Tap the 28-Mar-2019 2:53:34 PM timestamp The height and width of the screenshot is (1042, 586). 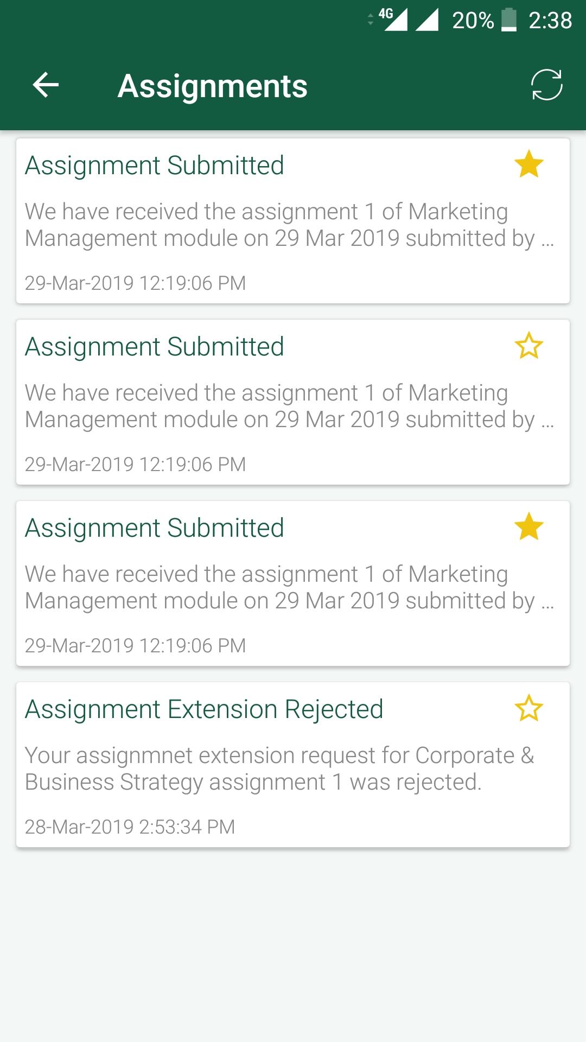tap(130, 827)
